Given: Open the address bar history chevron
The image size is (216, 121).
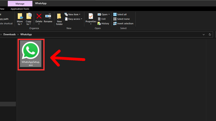Looking at the screenshot, I should point(204,35).
